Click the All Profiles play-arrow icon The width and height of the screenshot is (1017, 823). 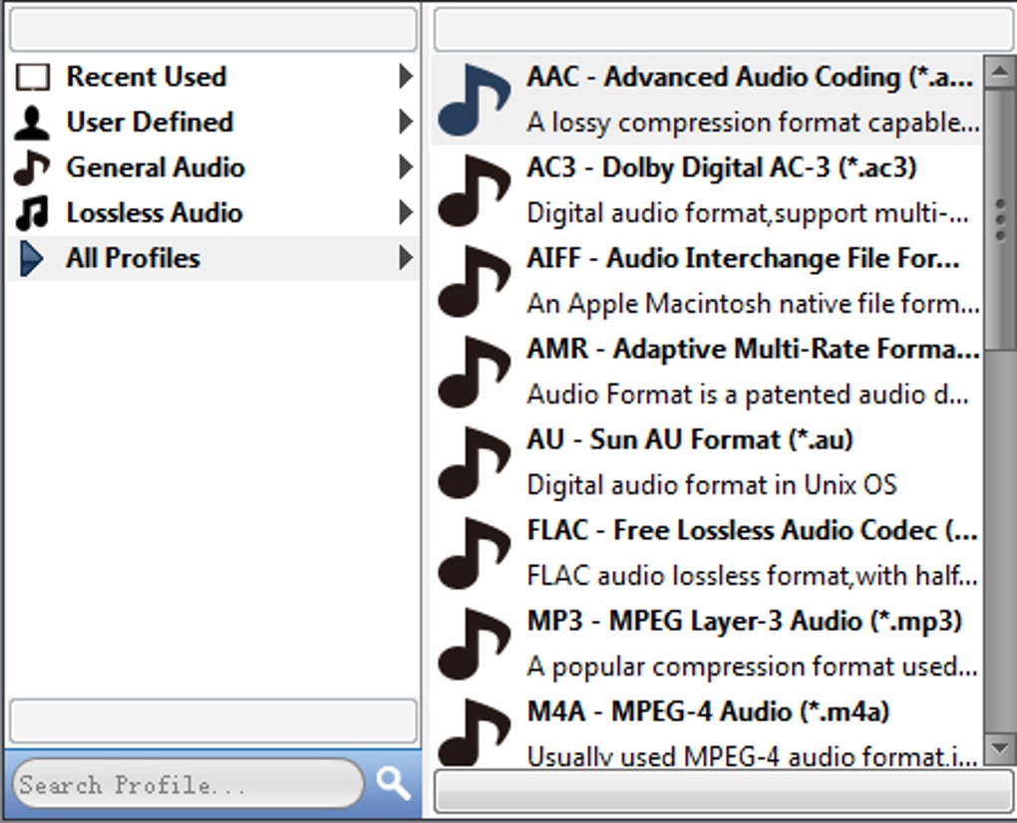click(x=31, y=259)
